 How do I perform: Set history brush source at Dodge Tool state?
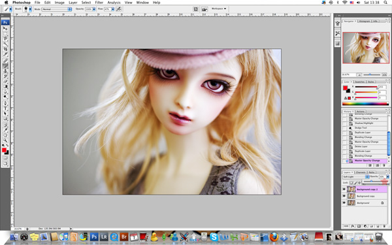(345, 128)
